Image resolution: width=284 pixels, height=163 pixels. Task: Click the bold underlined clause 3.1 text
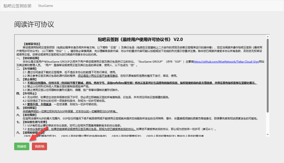click(142, 83)
